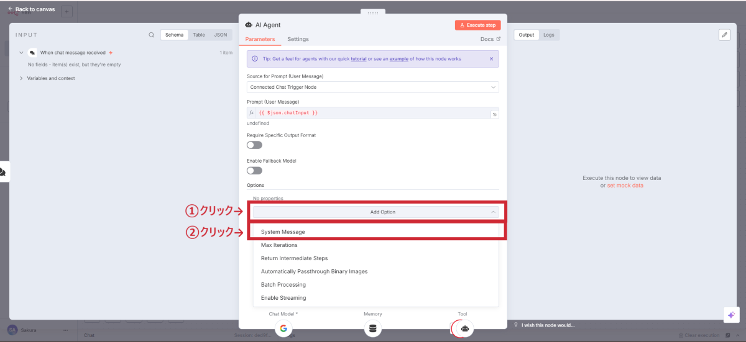
Task: Click the reset icon beside prompt expression
Action: (x=494, y=114)
